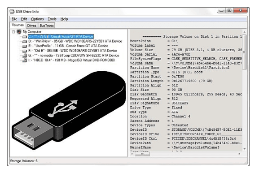Screen dimensions: 259x173
Task: Click the vertical scrollbar up arrow
Action: (245, 32)
